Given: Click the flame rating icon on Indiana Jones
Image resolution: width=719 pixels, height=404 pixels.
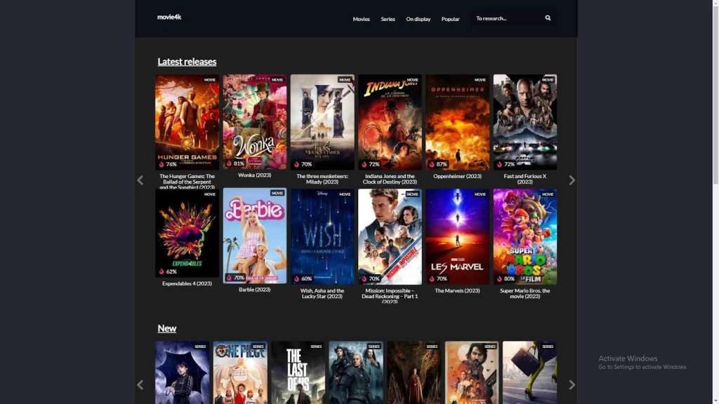Looking at the screenshot, I should [x=364, y=164].
